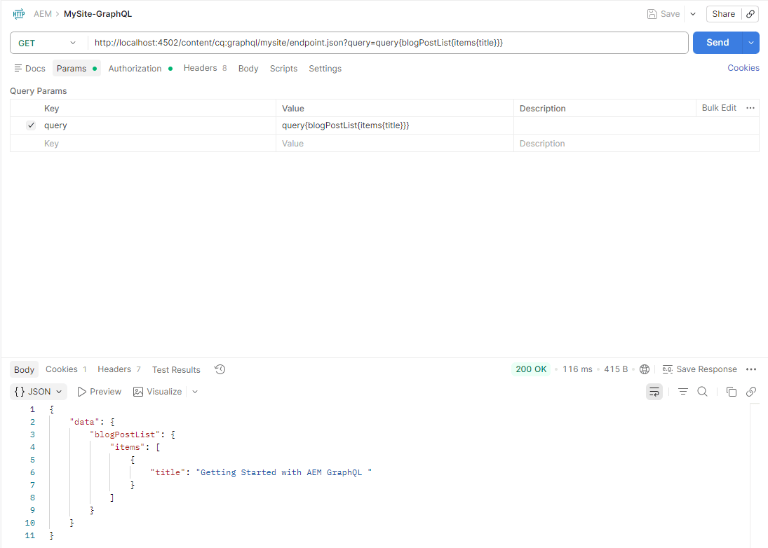Open response history clock icon
Viewport: 768px width, 548px height.
point(220,369)
